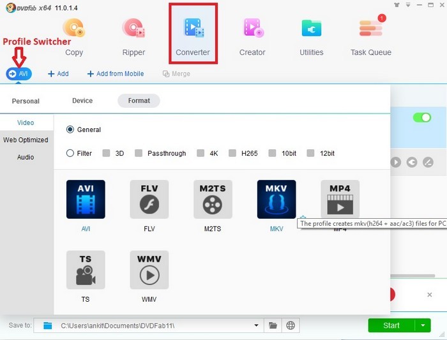The image size is (447, 340).
Task: Click the WMV format label
Action: [x=149, y=299]
